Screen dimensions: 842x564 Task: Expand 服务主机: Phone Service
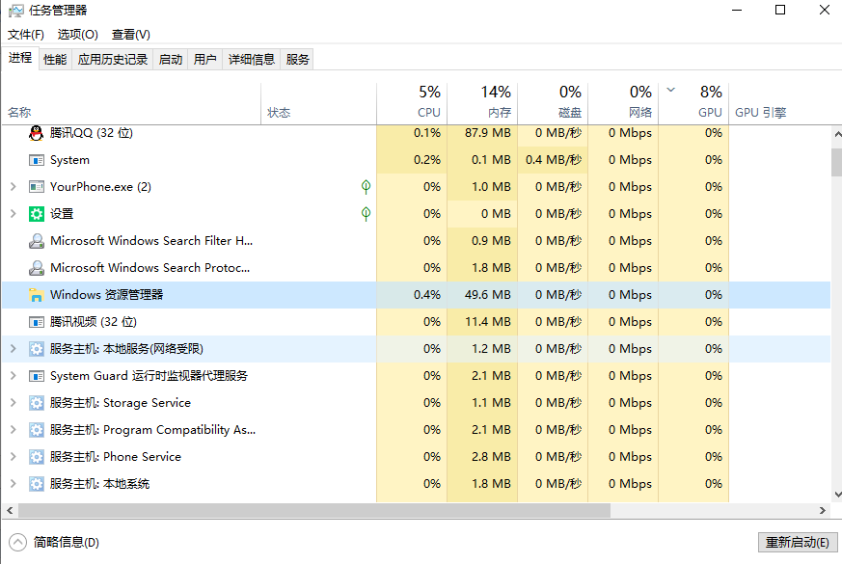[13, 457]
